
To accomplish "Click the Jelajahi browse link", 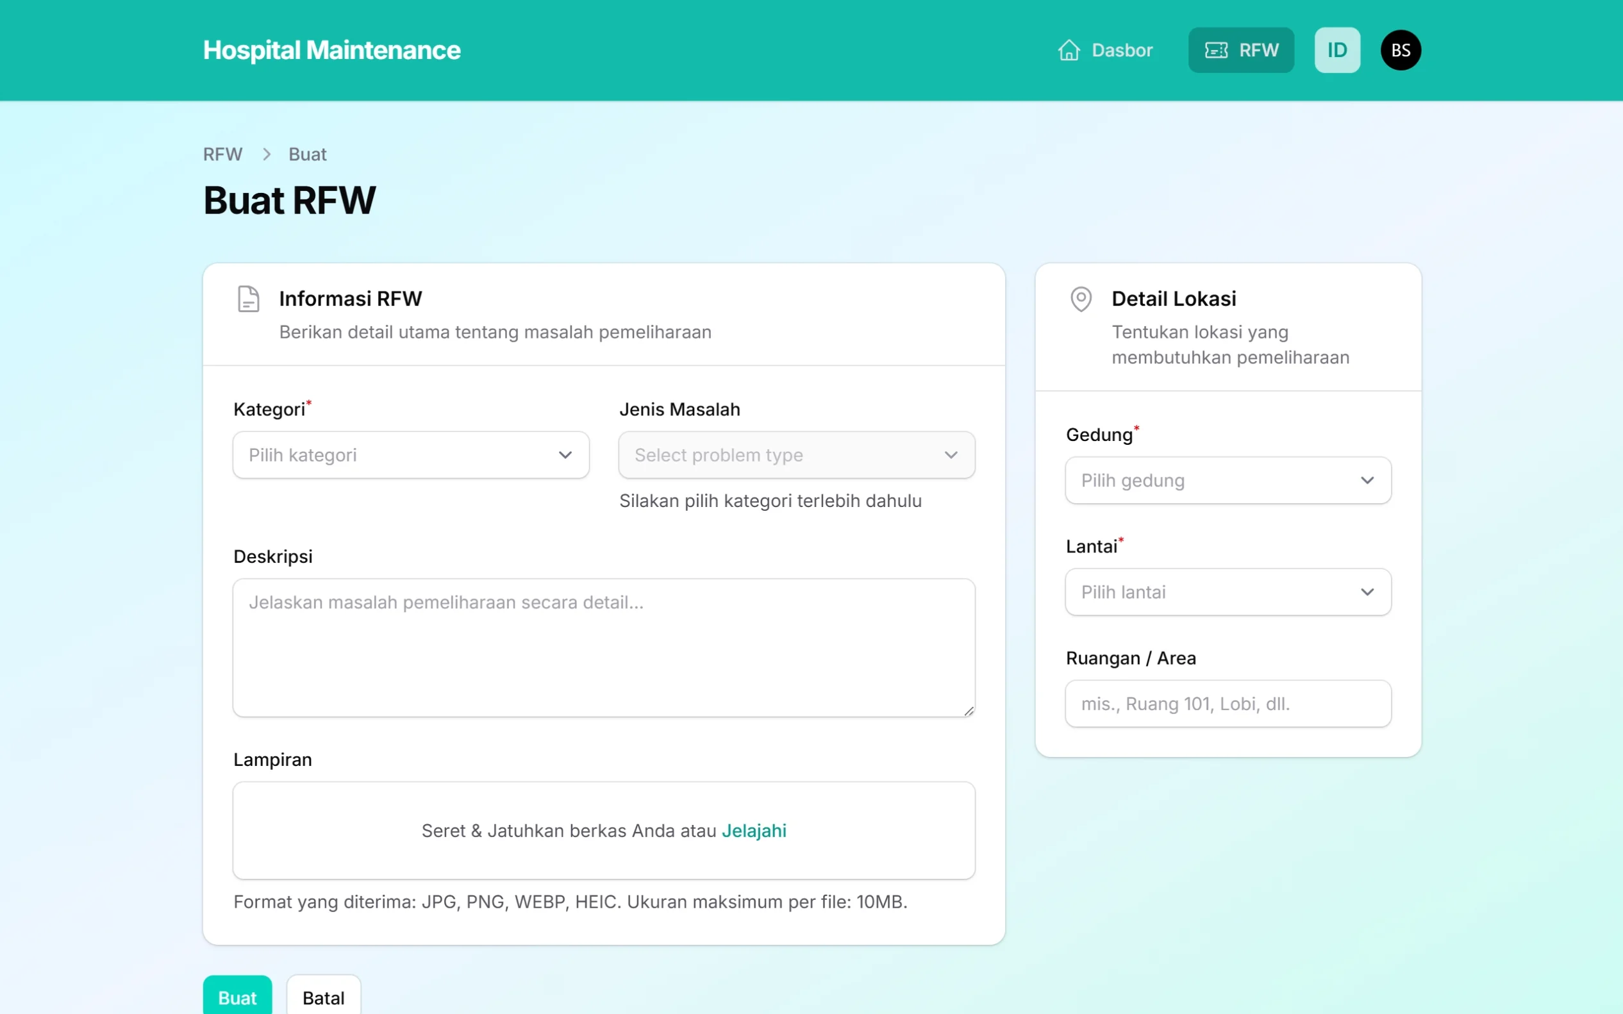I will point(754,831).
